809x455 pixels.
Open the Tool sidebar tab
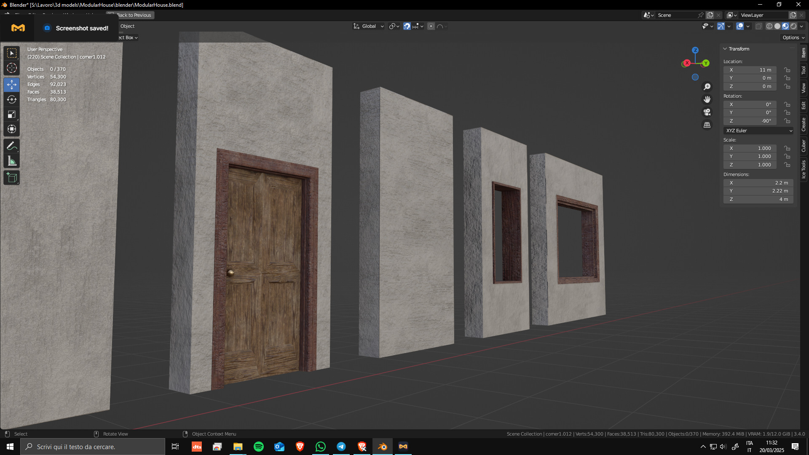coord(804,70)
